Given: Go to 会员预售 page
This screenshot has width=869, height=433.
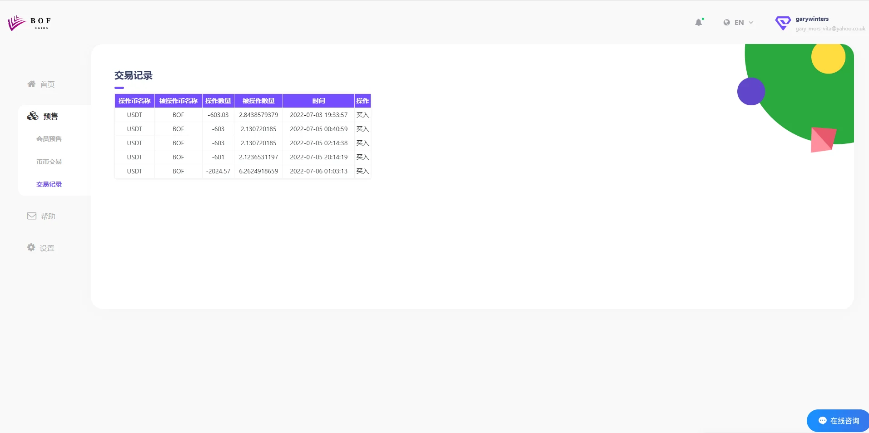Looking at the screenshot, I should click(x=49, y=139).
